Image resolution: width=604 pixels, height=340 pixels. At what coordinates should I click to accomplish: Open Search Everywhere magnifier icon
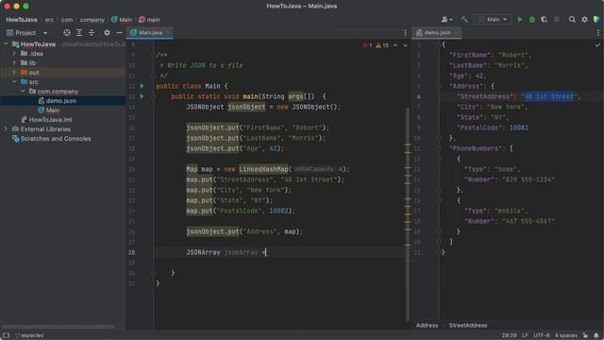[572, 19]
